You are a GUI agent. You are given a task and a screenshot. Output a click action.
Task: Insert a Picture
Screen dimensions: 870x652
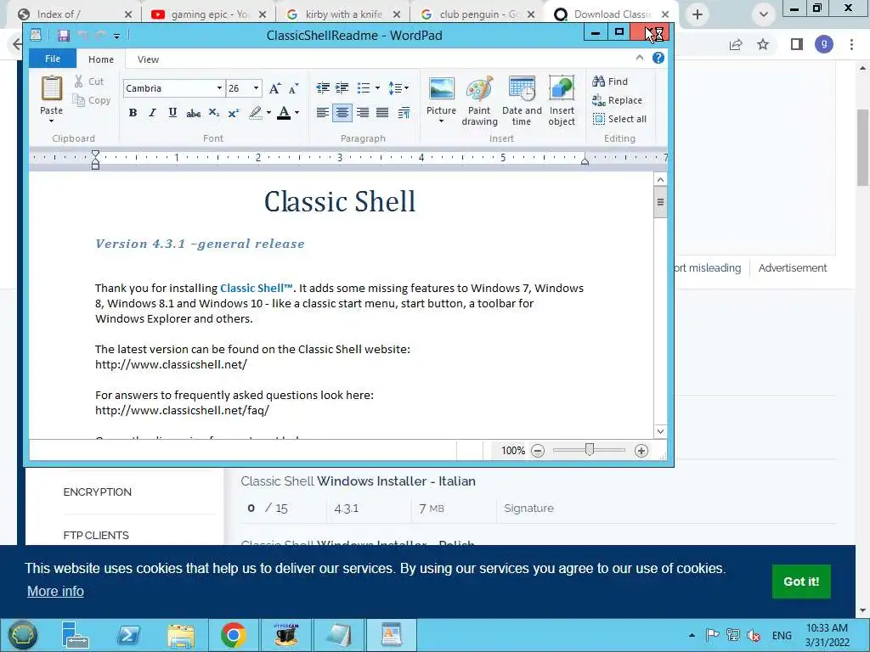tap(442, 88)
